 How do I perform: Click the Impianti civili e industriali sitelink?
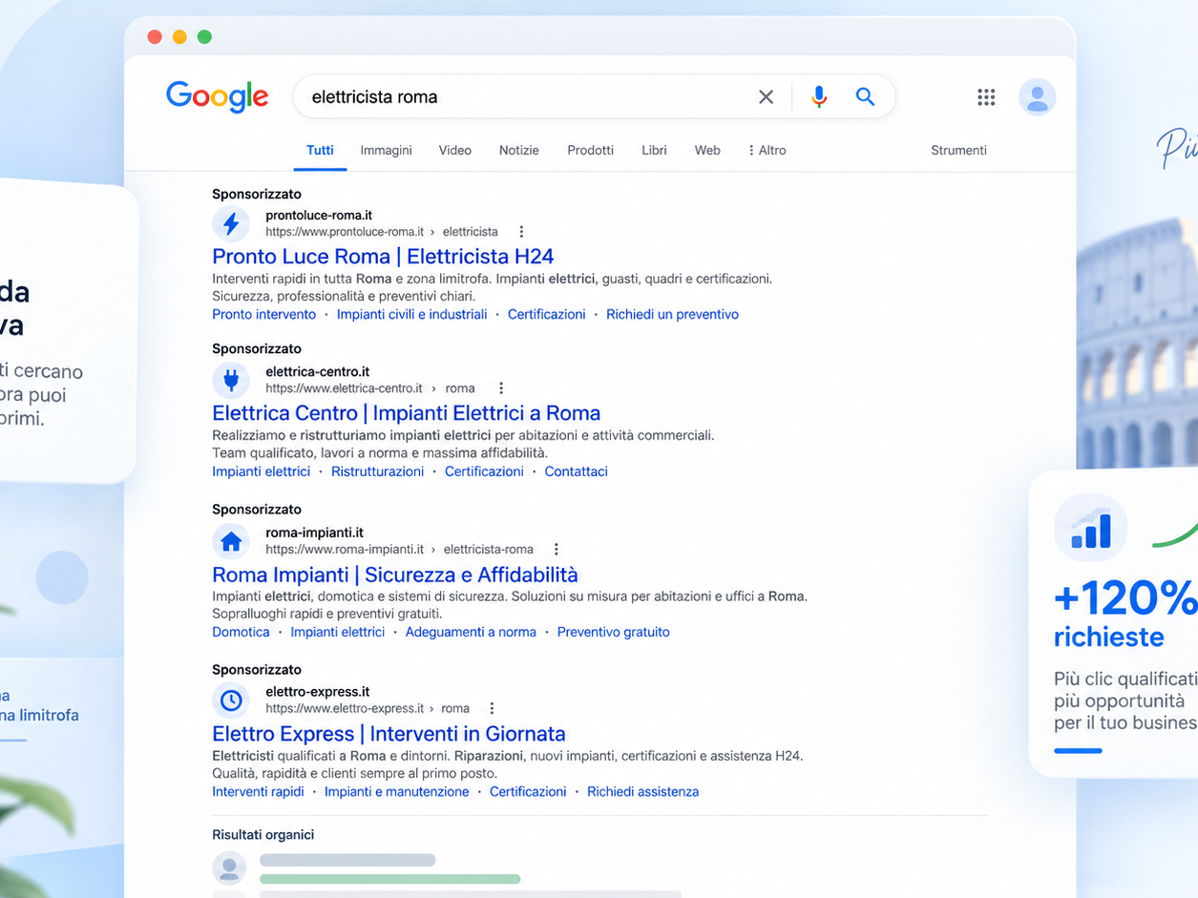411,314
